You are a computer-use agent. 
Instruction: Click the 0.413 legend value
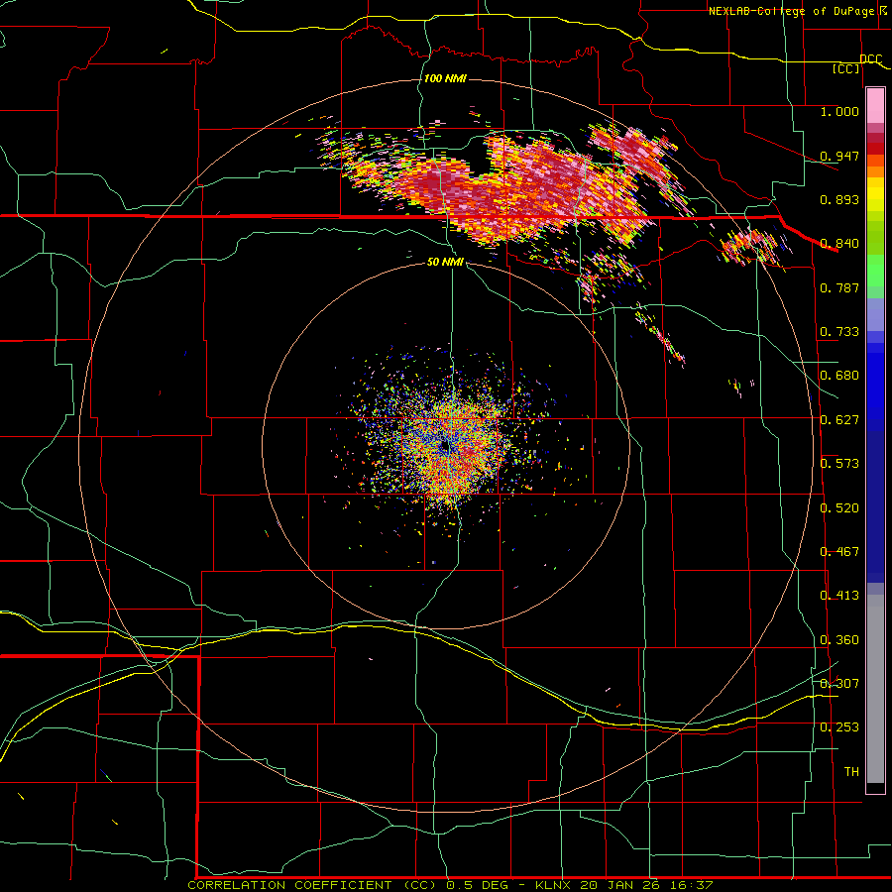(839, 596)
